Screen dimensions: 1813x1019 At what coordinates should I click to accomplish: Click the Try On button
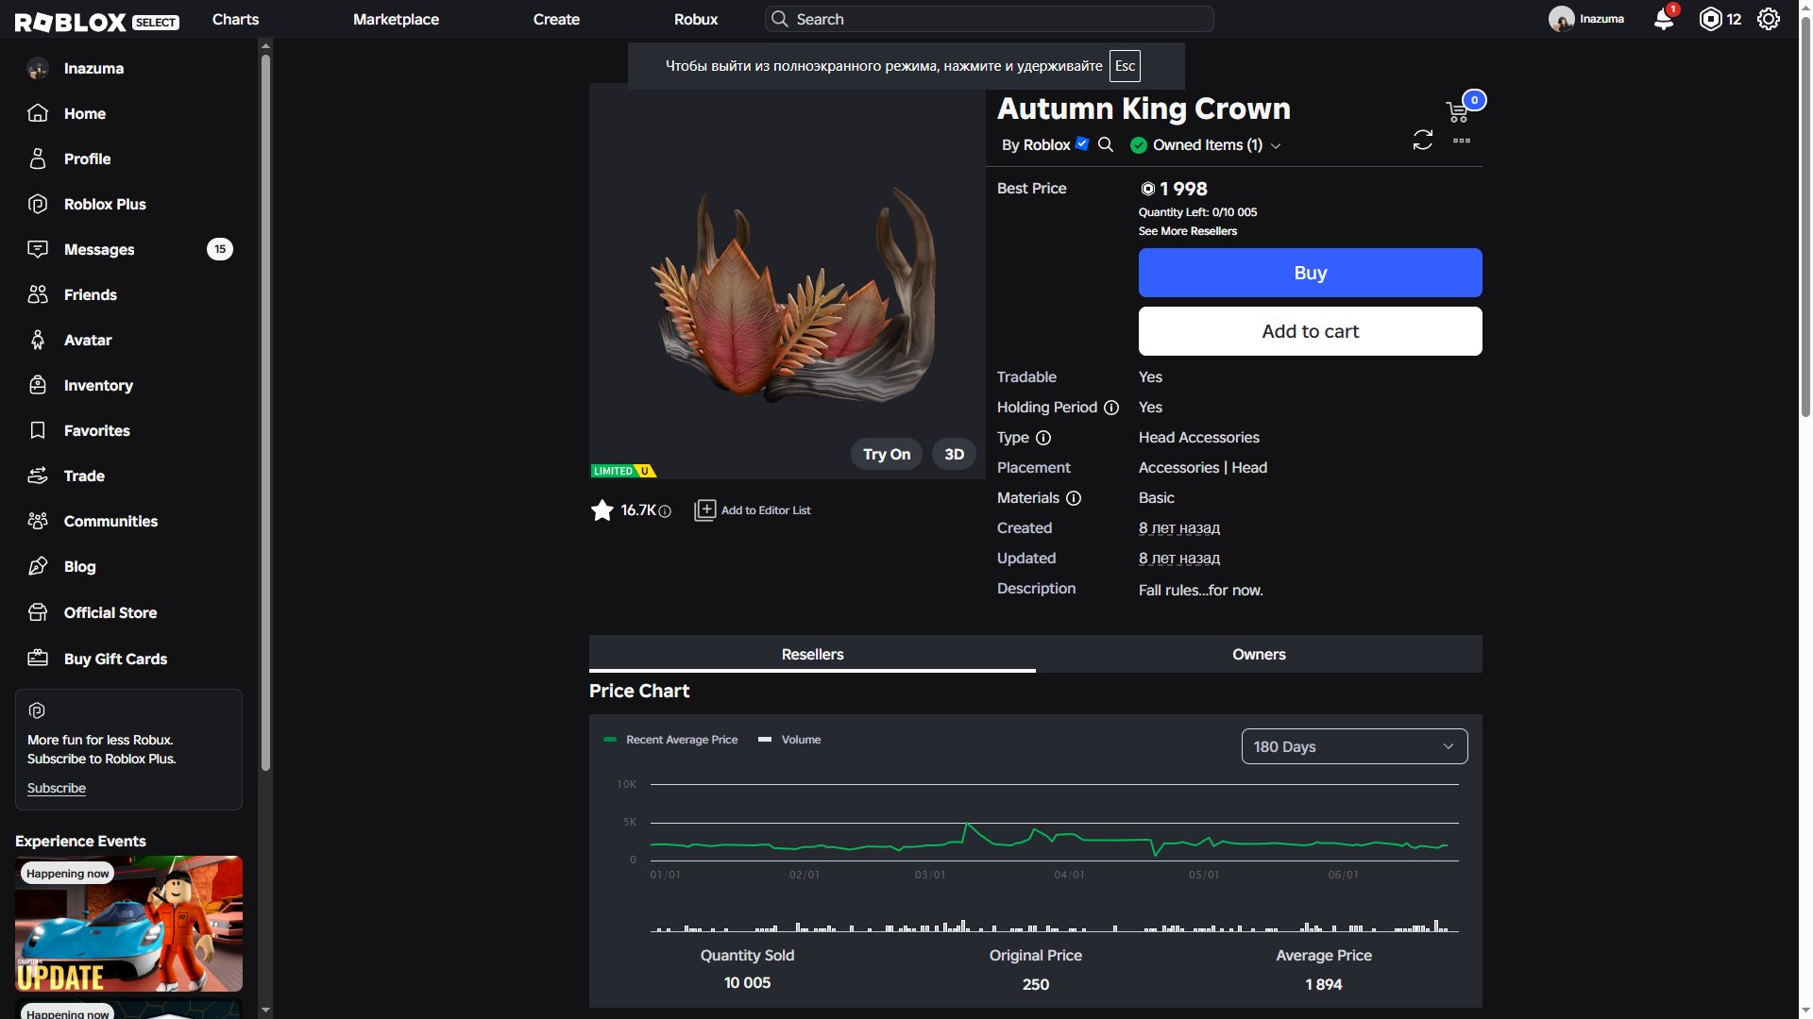click(x=886, y=454)
